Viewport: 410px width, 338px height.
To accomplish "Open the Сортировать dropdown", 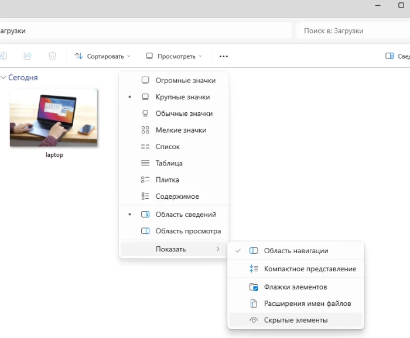I will click(102, 56).
